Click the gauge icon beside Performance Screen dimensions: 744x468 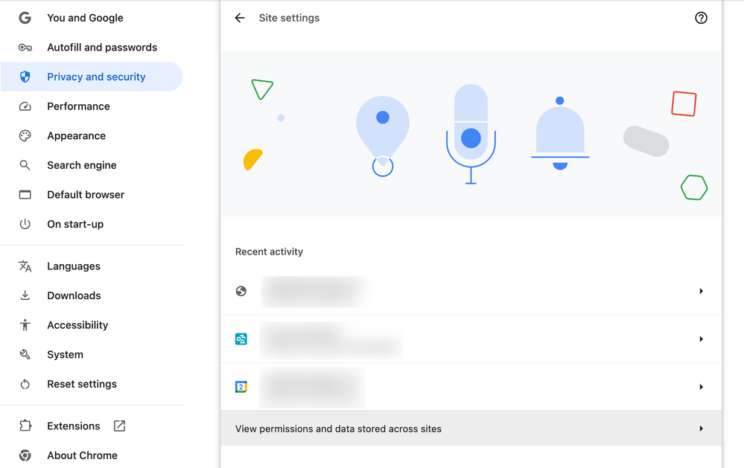click(x=25, y=106)
